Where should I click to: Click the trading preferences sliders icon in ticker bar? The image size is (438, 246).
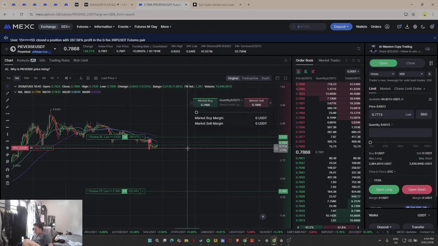pos(359,49)
